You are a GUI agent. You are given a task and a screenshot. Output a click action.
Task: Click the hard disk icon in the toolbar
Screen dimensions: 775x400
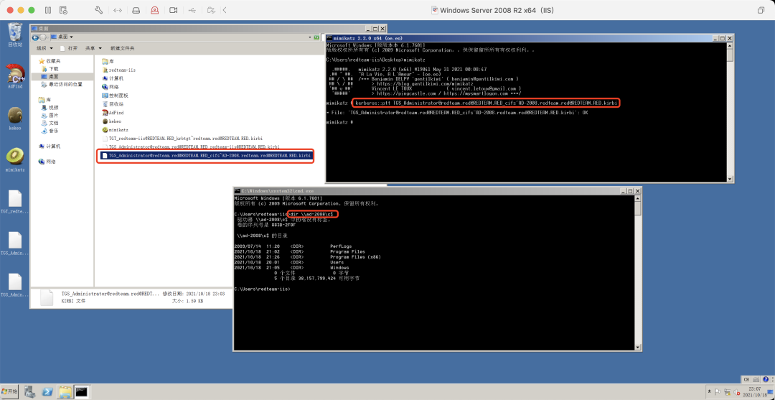click(x=136, y=10)
